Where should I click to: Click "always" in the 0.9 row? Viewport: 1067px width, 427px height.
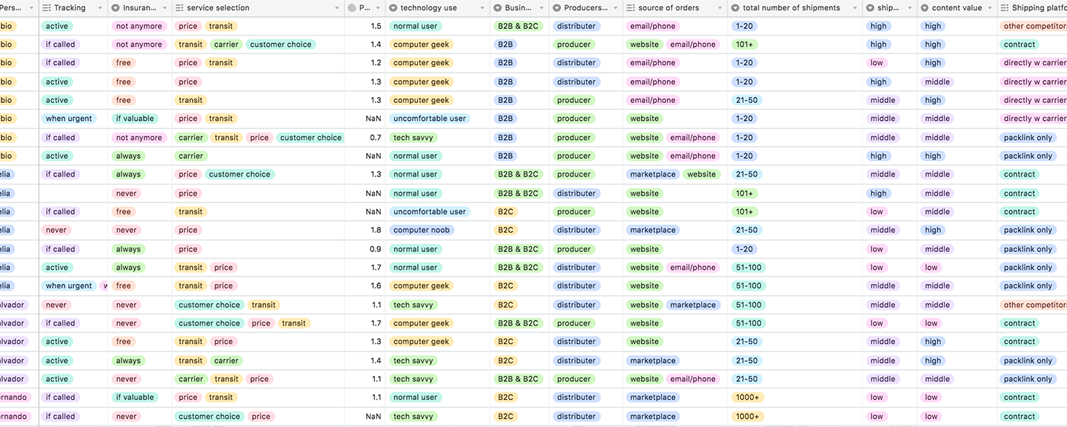coord(128,249)
